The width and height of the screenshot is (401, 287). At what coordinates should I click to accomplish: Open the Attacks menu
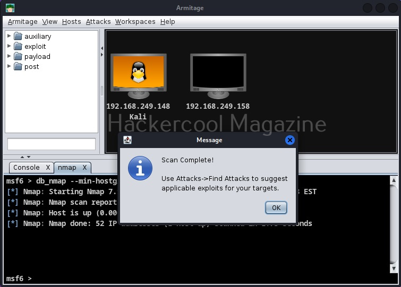98,22
